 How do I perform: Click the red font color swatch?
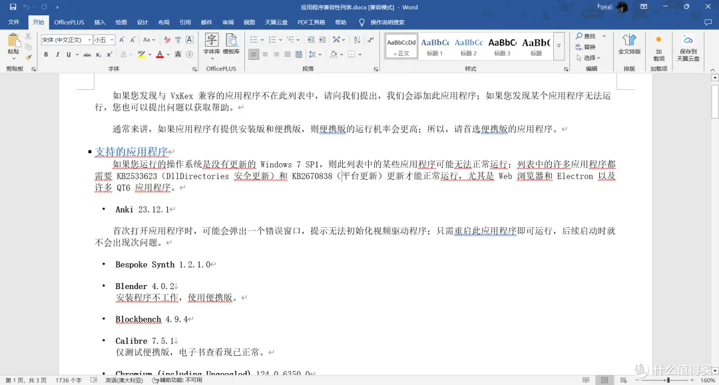pos(160,55)
